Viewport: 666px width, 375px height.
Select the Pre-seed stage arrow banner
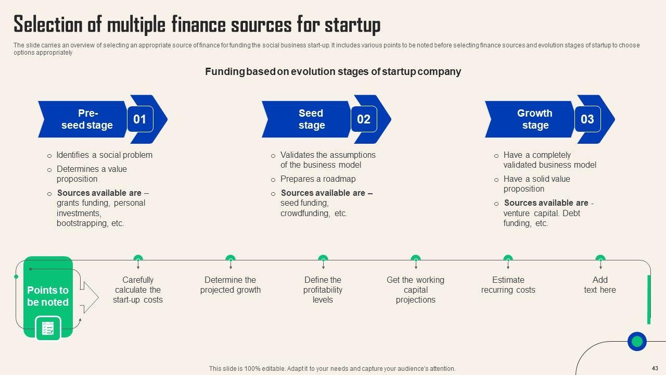83,119
